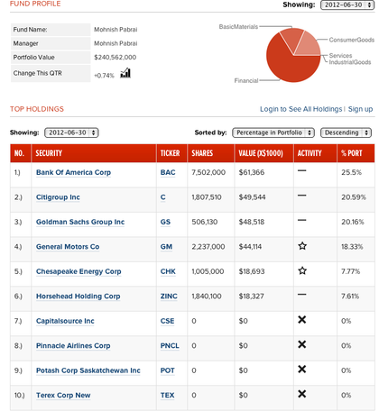The height and width of the screenshot is (411, 379).
Task: Click the ACTIVITY column header
Action: (315, 153)
